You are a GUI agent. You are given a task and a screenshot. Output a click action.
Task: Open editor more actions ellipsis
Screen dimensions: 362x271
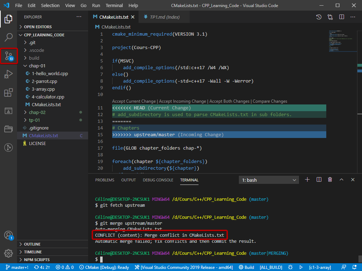pyautogui.click(x=353, y=17)
